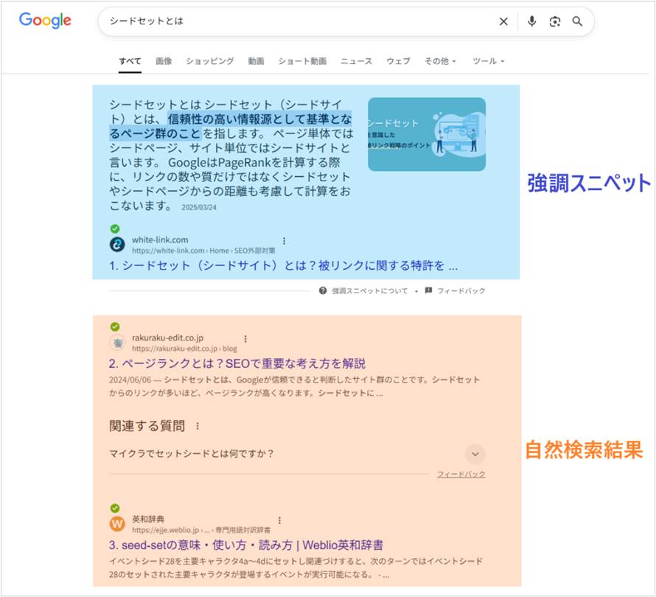Click the highlighted text 信頼性の高い情報源として基準とな
656x597 pixels.
259,119
